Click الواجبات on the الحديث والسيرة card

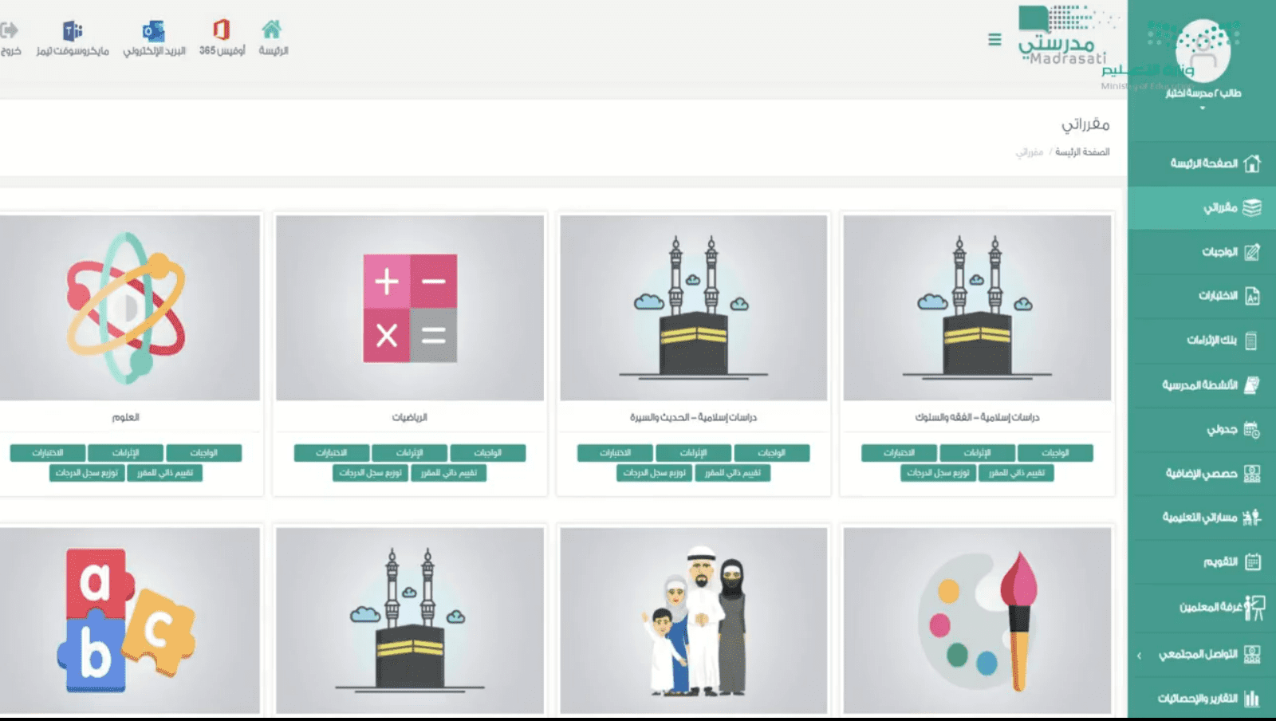tap(771, 453)
